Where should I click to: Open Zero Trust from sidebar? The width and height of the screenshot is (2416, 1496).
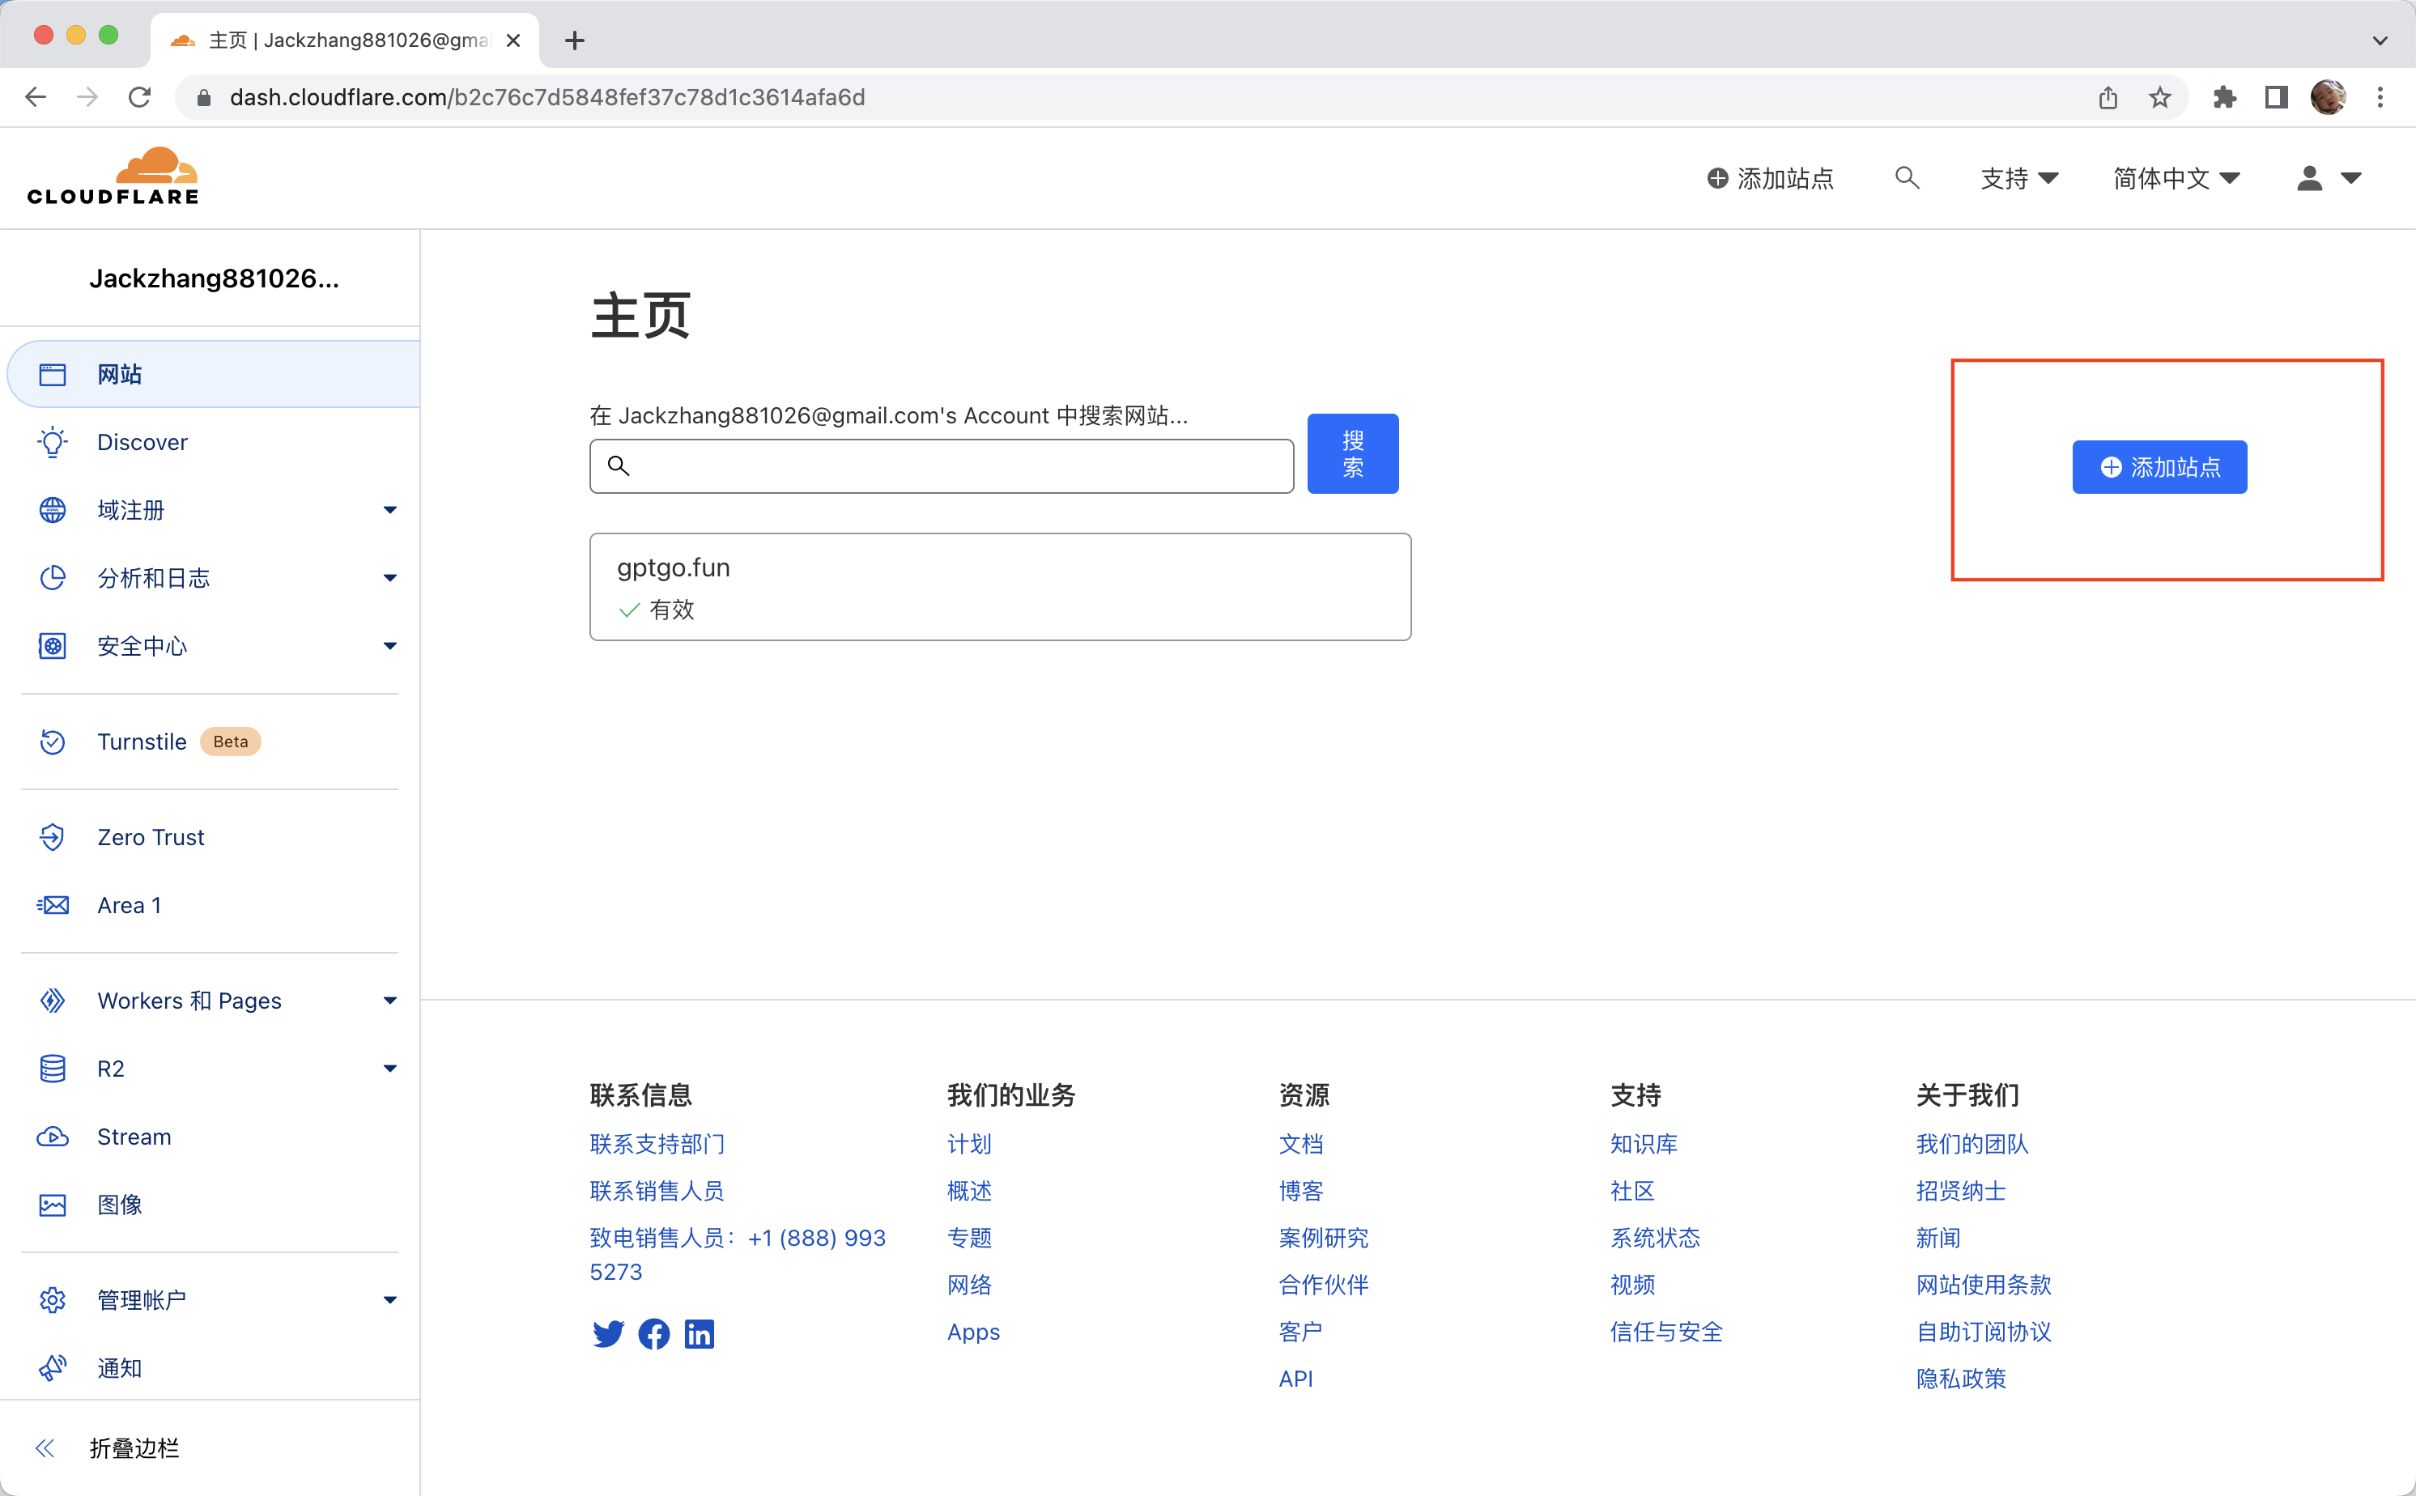click(151, 837)
